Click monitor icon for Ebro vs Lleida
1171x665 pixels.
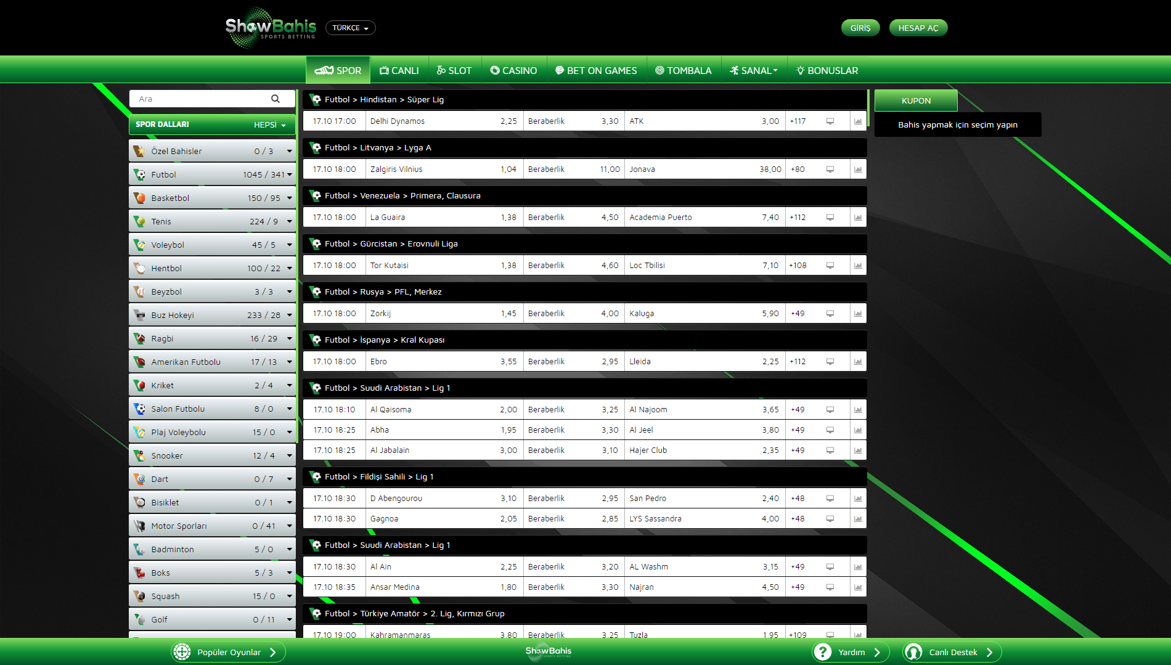830,362
